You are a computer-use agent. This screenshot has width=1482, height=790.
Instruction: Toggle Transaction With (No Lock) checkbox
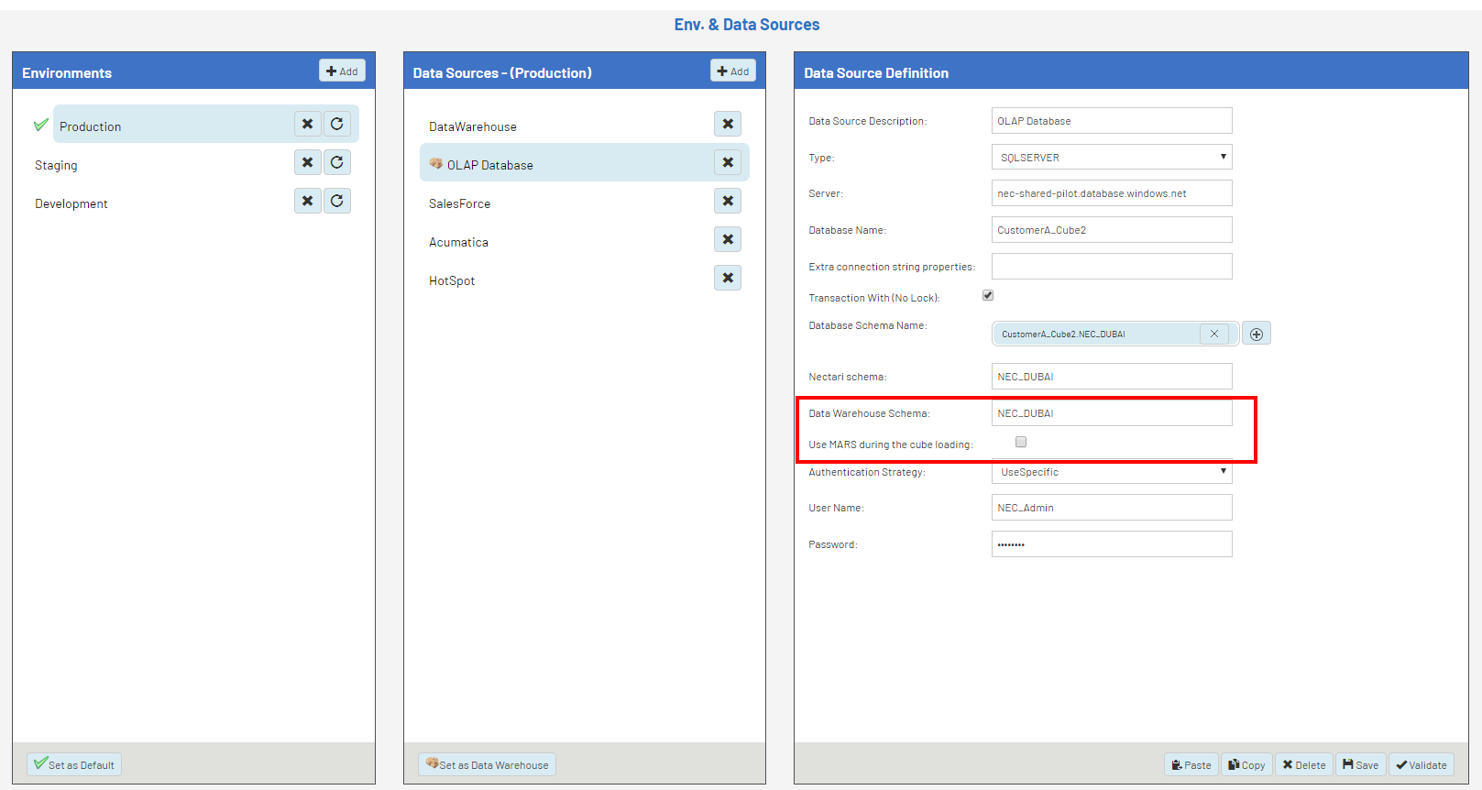[988, 295]
